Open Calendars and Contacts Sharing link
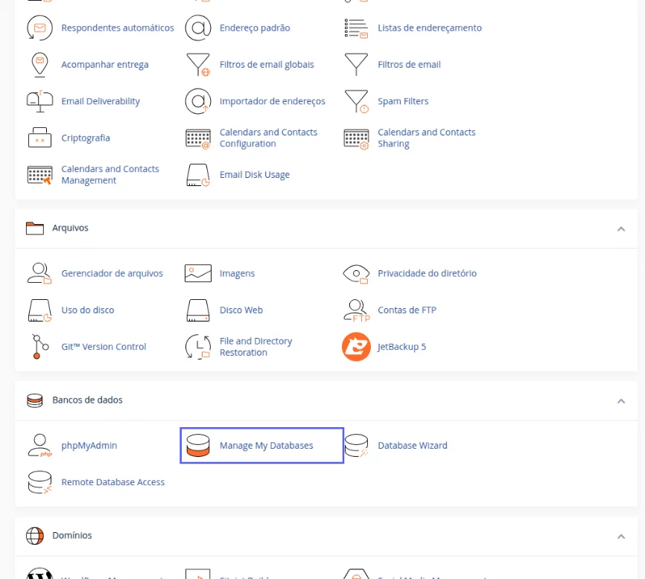This screenshot has width=645, height=579. 427,138
